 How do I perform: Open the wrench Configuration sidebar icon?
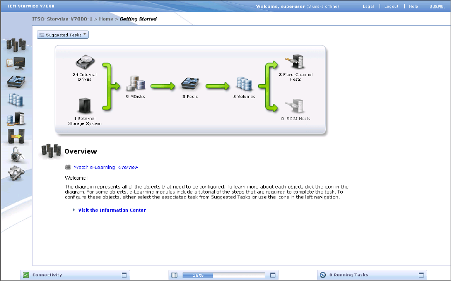click(15, 173)
